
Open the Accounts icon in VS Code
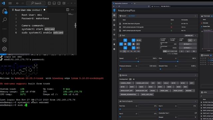[x=4, y=40]
